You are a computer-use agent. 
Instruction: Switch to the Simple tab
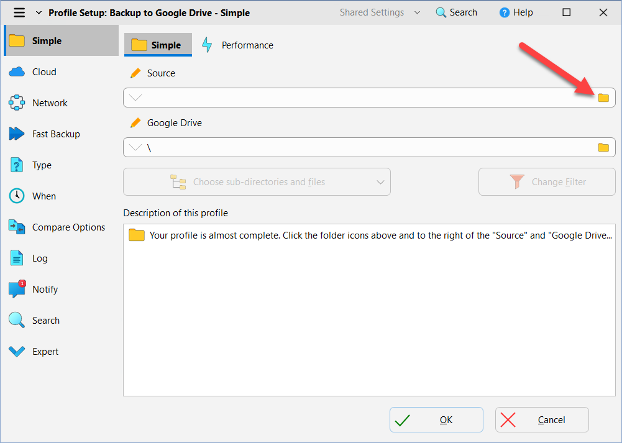click(x=158, y=45)
